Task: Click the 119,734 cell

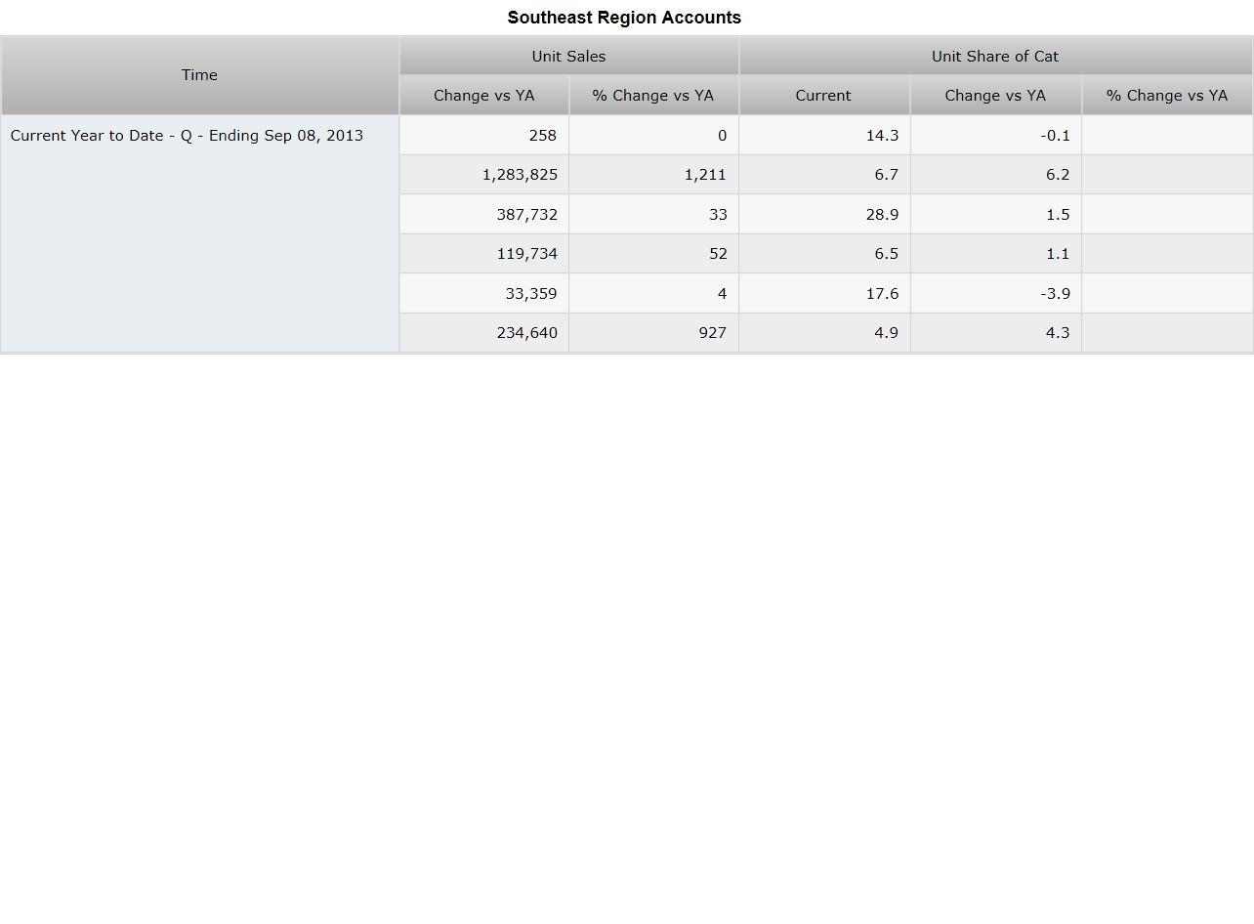Action: tap(484, 254)
